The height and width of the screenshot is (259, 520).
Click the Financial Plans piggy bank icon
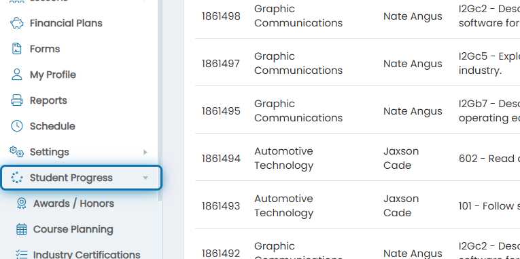click(16, 23)
